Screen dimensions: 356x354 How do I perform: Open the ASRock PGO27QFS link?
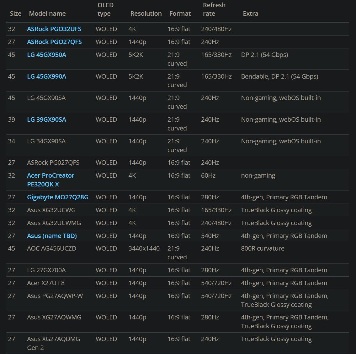pos(54,42)
